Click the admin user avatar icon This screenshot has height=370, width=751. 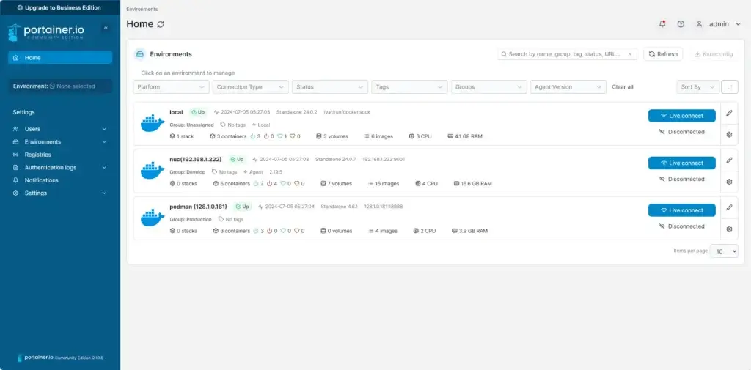coord(699,24)
